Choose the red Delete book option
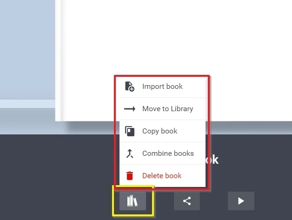This screenshot has width=292, height=220. [162, 176]
